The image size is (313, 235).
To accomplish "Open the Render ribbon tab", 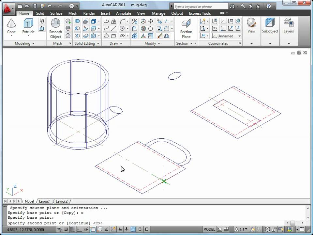I will 89,13.
